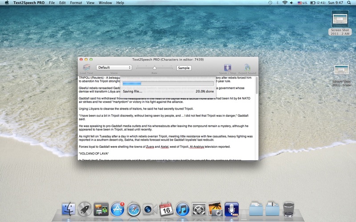
Task: Open iTunes music note icon
Action: [x=182, y=209]
